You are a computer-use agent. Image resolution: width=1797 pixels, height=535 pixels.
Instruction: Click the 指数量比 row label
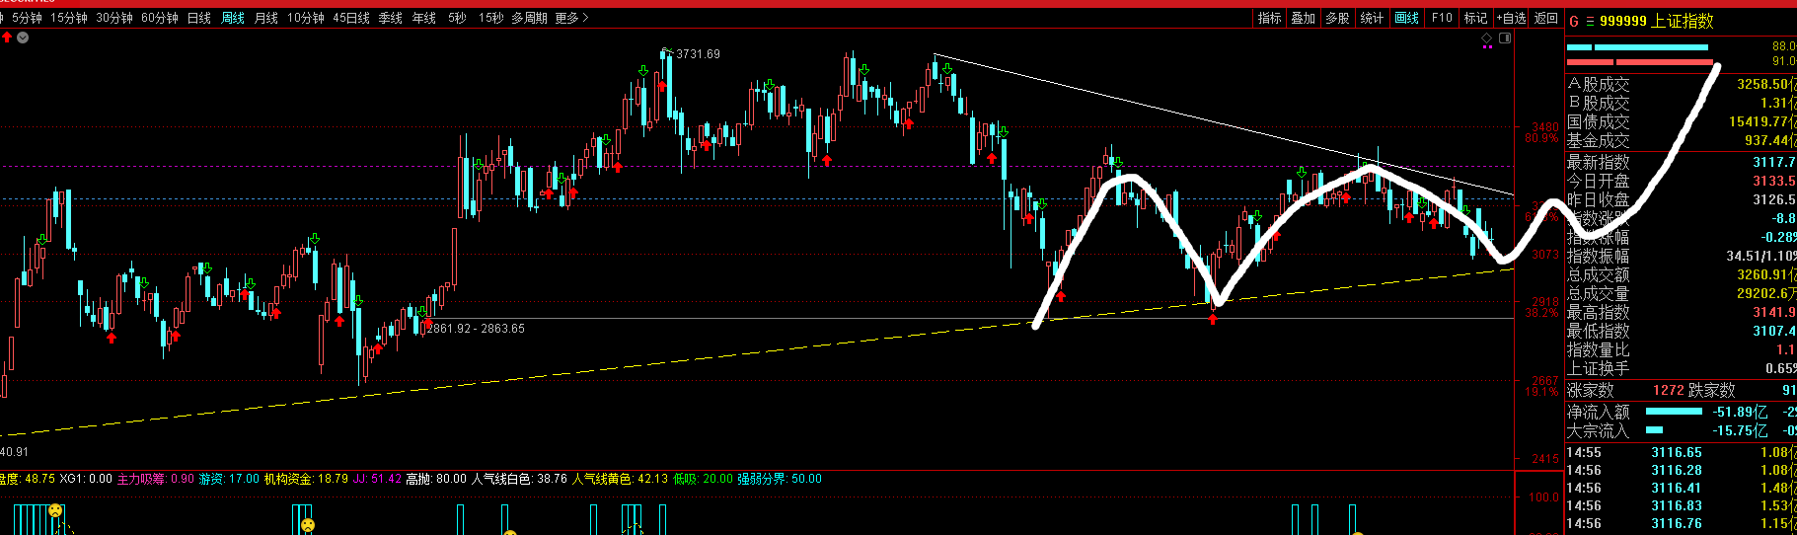(1599, 349)
